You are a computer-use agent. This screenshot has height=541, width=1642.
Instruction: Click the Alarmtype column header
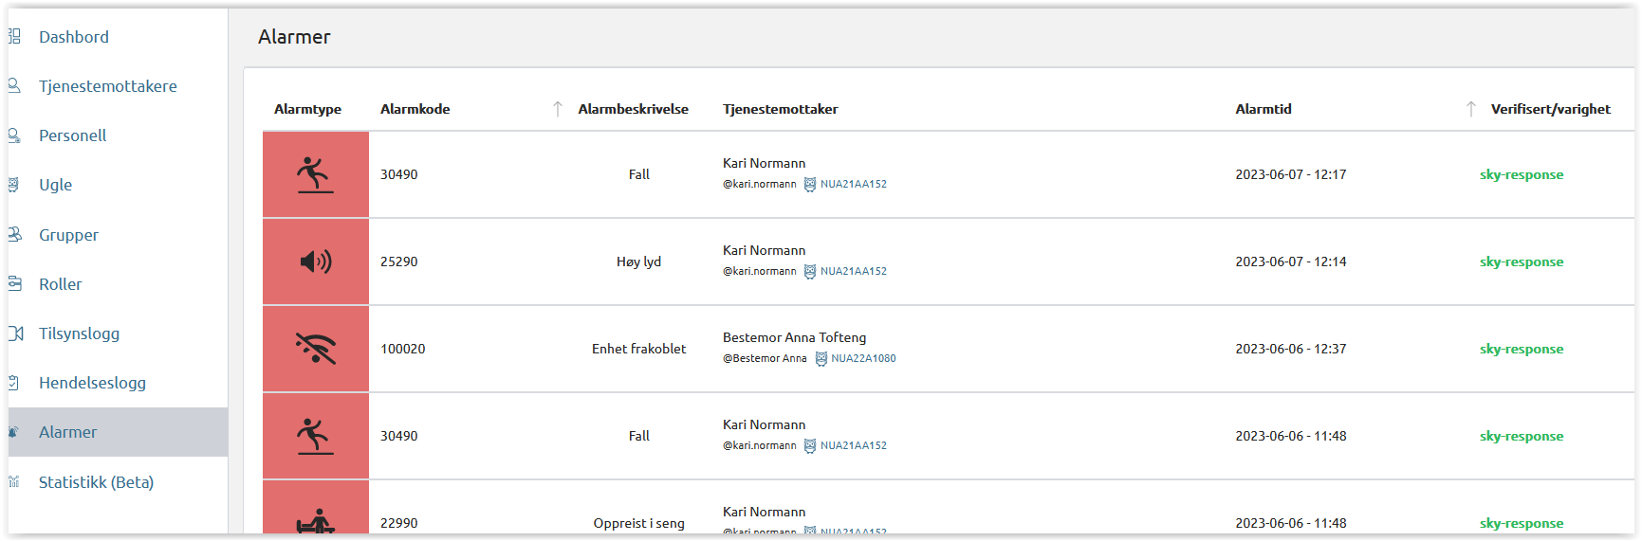pyautogui.click(x=307, y=109)
